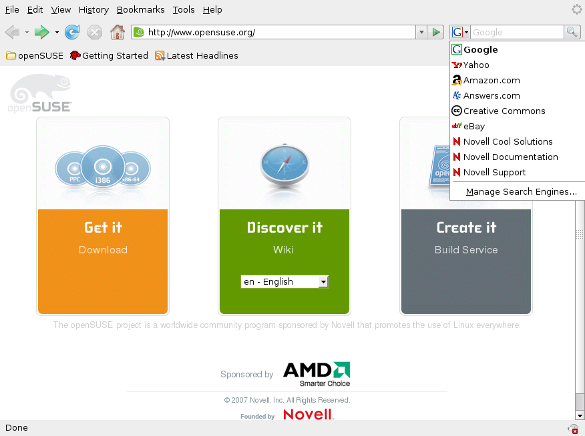This screenshot has width=585, height=436.
Task: Click the throbber activity icon
Action: pyautogui.click(x=577, y=9)
